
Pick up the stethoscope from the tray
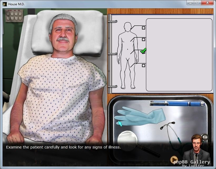point(171,134)
